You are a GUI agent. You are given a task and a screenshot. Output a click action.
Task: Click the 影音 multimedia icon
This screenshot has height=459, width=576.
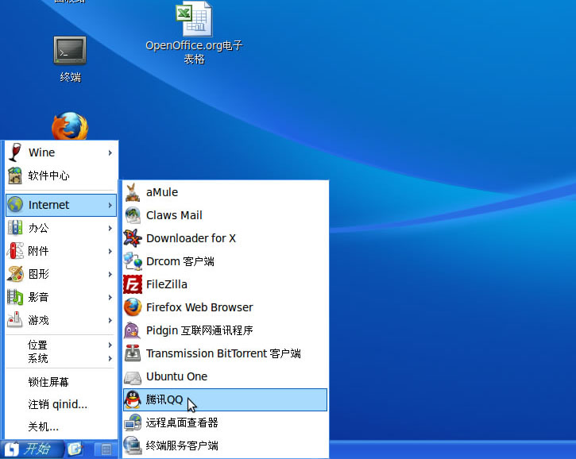15,297
